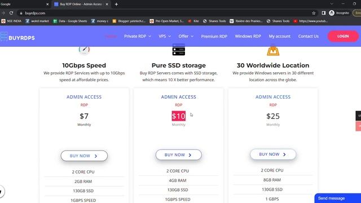Open NSE INDIA bookmark
361x203 pixels.
11,21
